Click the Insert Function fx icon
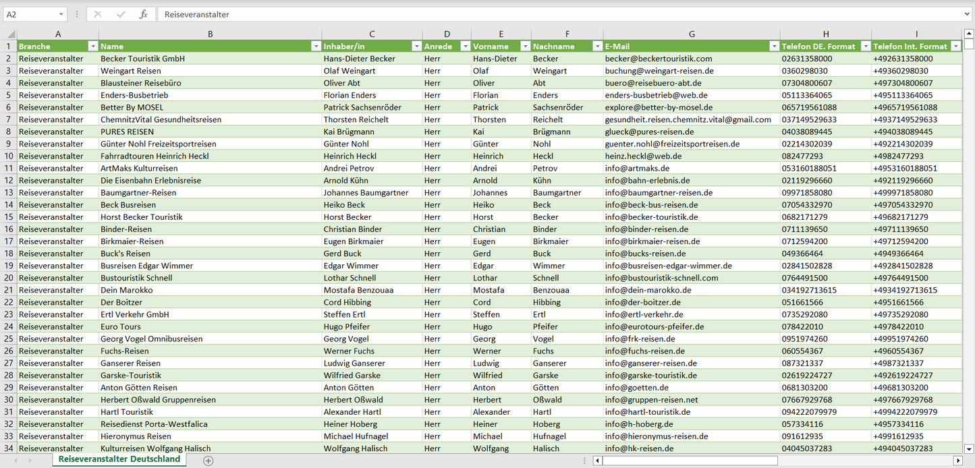Viewport: 975px width, 468px height. (x=143, y=14)
